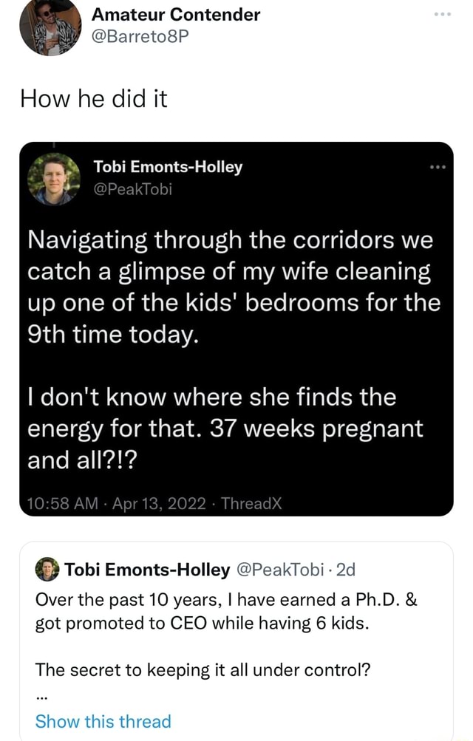
Task: Open Amateur Contender's profile picture
Action: click(50, 27)
